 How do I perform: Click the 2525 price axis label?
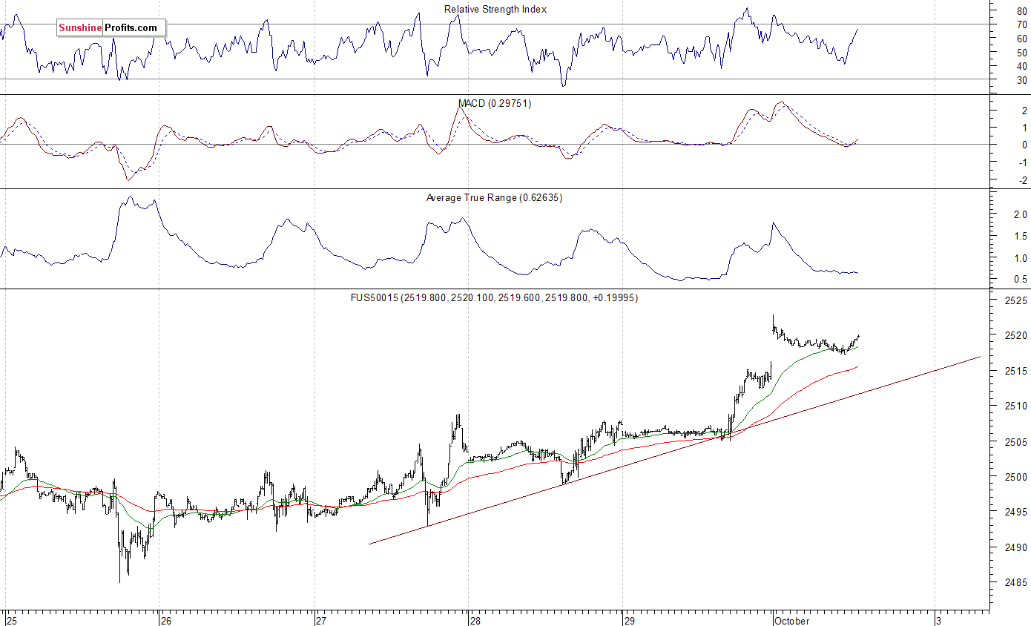(1016, 301)
